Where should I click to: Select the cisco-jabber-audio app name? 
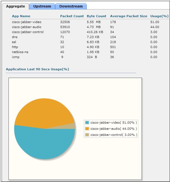27,27
